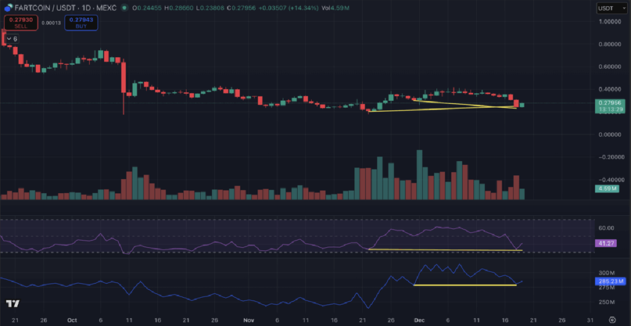This screenshot has height=326, width=631.
Task: Open chart settings gear icon
Action: [613, 320]
